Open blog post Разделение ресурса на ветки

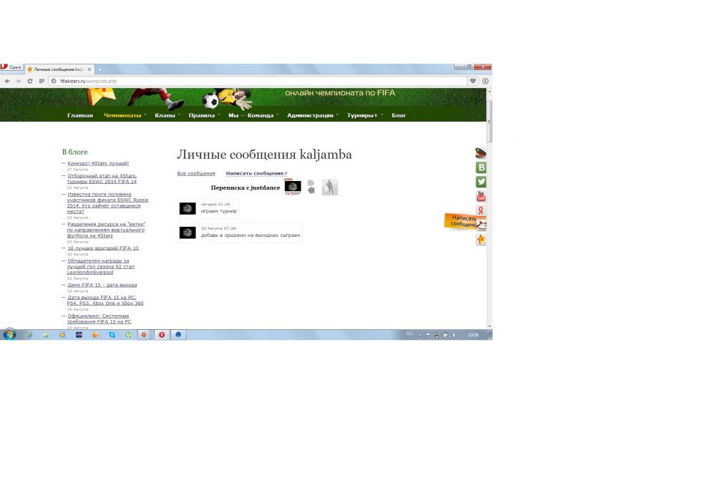point(106,230)
